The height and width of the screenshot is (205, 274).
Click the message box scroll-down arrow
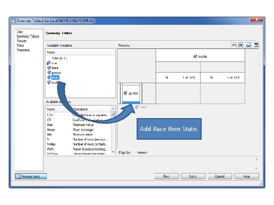256,168
